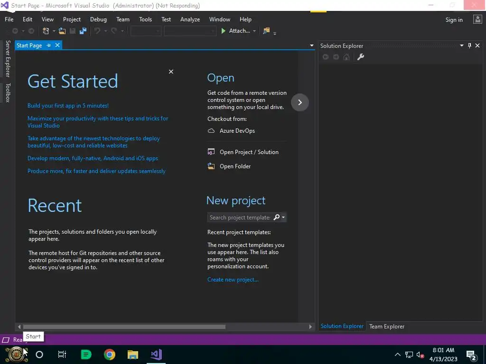486x364 pixels.
Task: Click the Search project templates field
Action: [x=240, y=217]
